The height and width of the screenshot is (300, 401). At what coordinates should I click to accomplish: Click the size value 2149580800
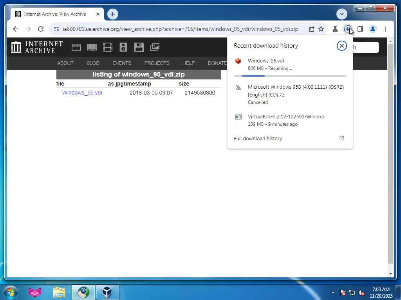point(200,93)
